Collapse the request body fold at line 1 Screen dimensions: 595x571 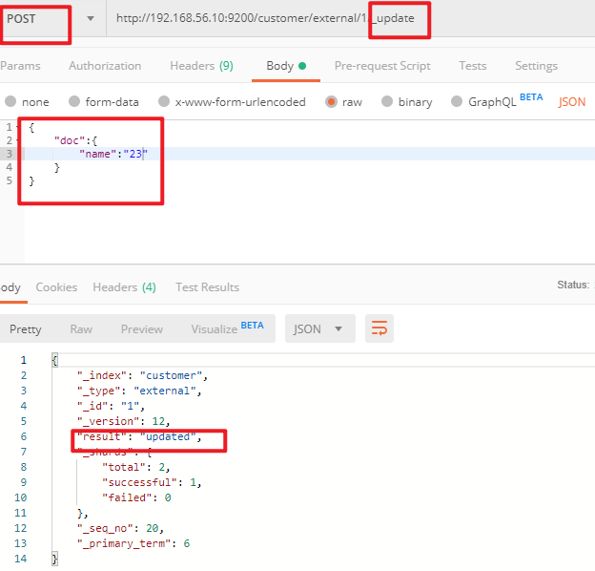coord(18,127)
